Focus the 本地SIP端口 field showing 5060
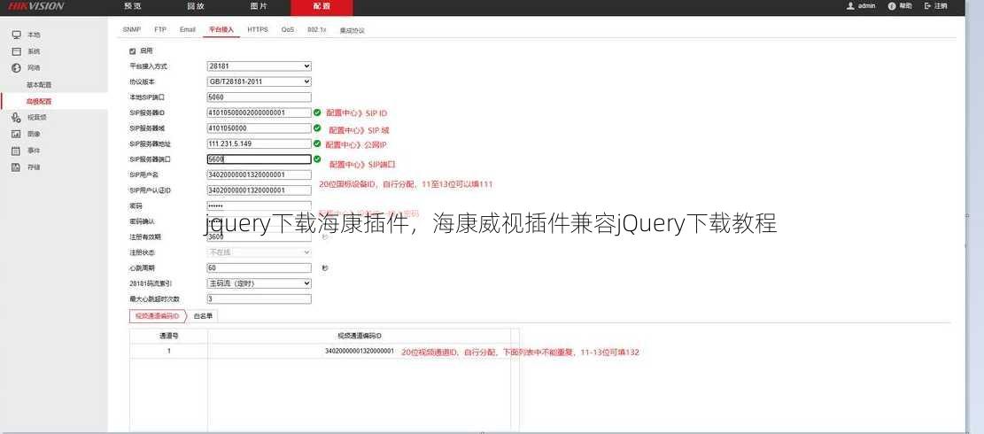984x434 pixels. click(x=260, y=97)
